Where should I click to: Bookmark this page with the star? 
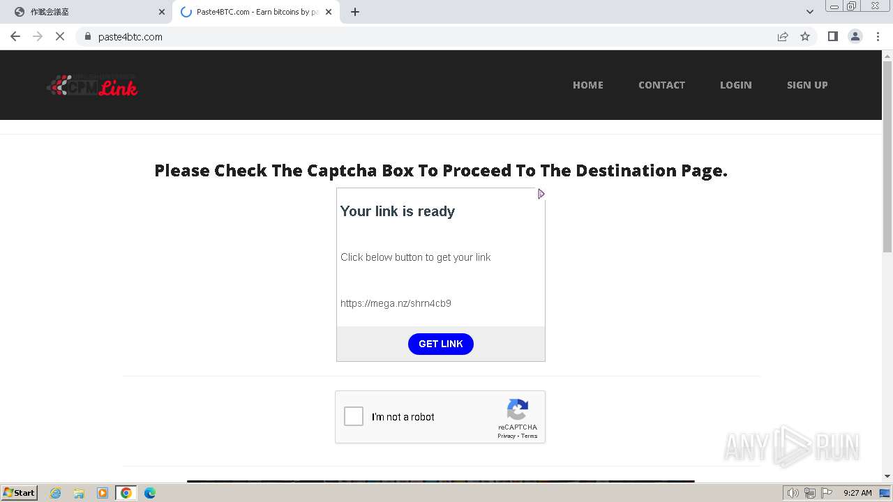pyautogui.click(x=805, y=36)
